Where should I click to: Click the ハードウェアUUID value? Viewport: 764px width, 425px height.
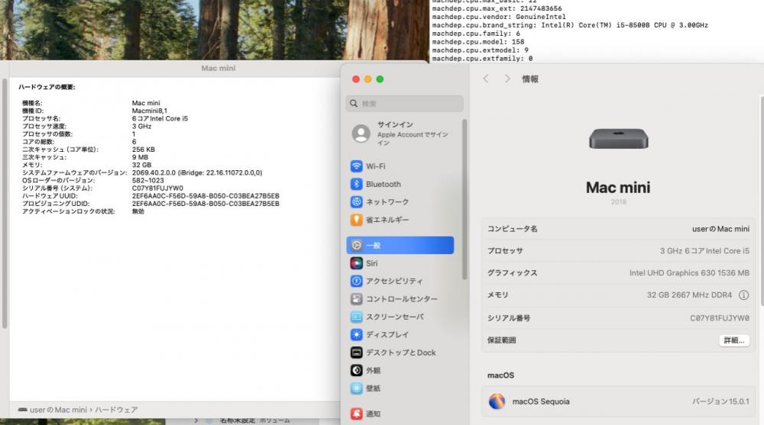tap(206, 196)
